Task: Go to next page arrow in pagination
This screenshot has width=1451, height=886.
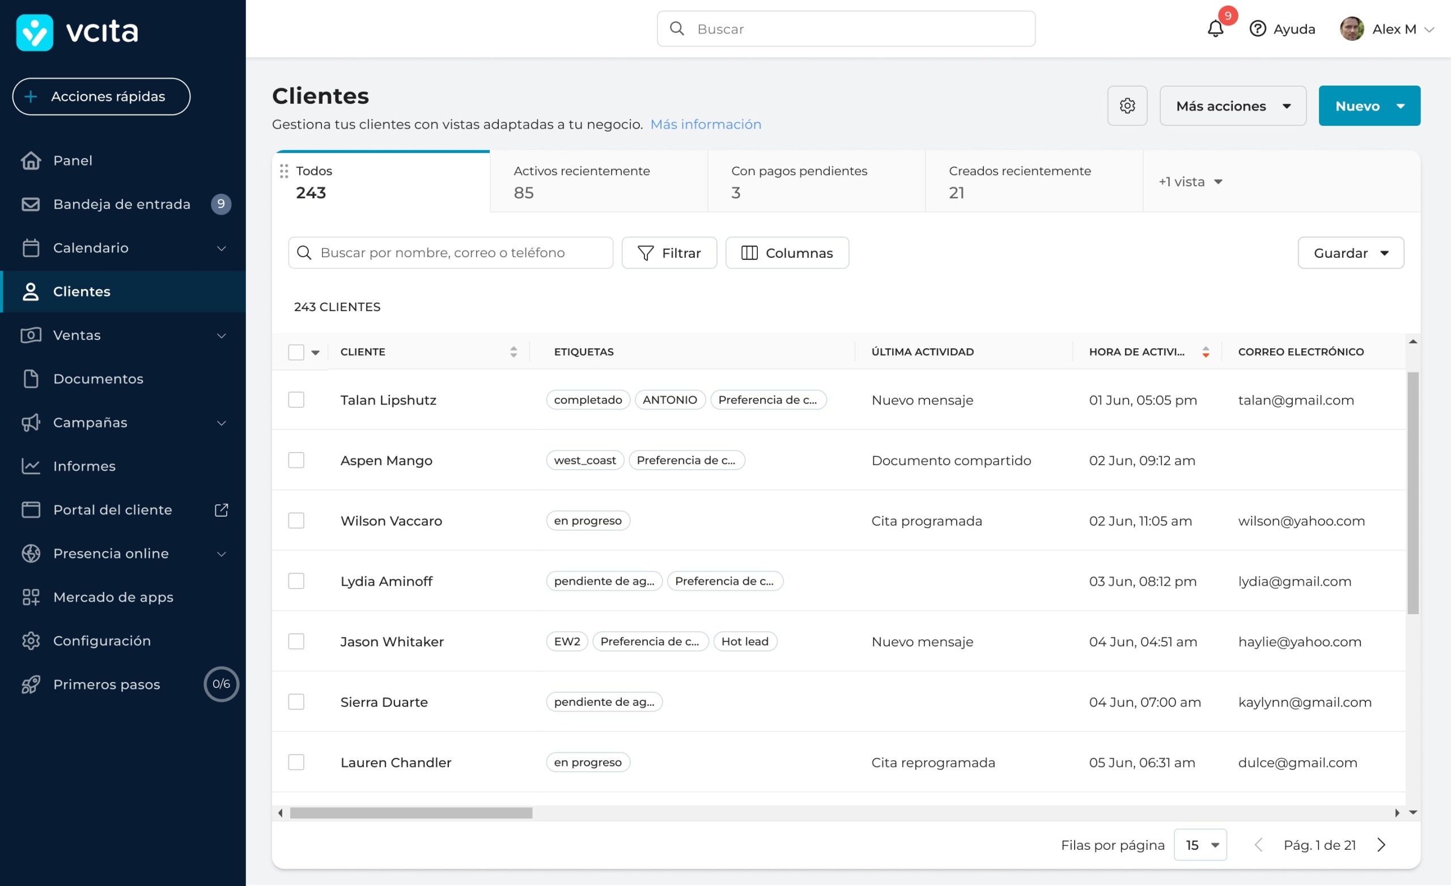Action: click(1381, 845)
